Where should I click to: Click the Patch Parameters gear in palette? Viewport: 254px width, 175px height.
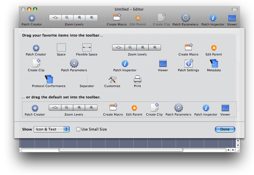tap(74, 63)
